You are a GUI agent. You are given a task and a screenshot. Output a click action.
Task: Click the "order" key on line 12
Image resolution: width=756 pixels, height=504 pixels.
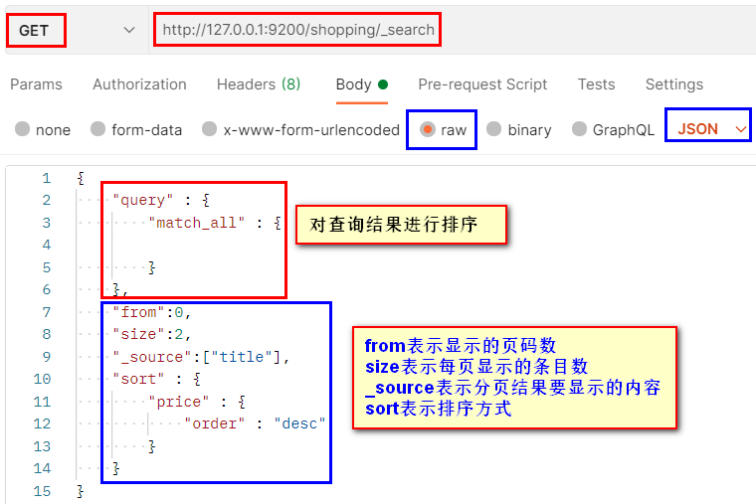[x=215, y=424]
